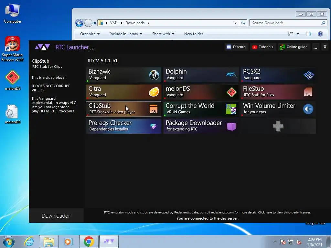Open the Bizhawk Vanguard tile

[x=124, y=75]
